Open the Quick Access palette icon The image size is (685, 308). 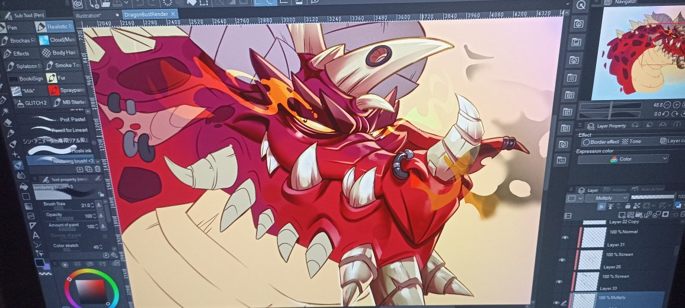pyautogui.click(x=581, y=5)
